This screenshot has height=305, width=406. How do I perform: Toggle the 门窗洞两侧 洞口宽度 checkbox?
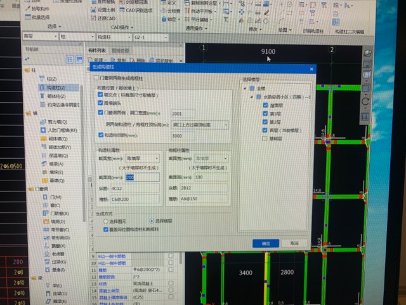click(100, 112)
